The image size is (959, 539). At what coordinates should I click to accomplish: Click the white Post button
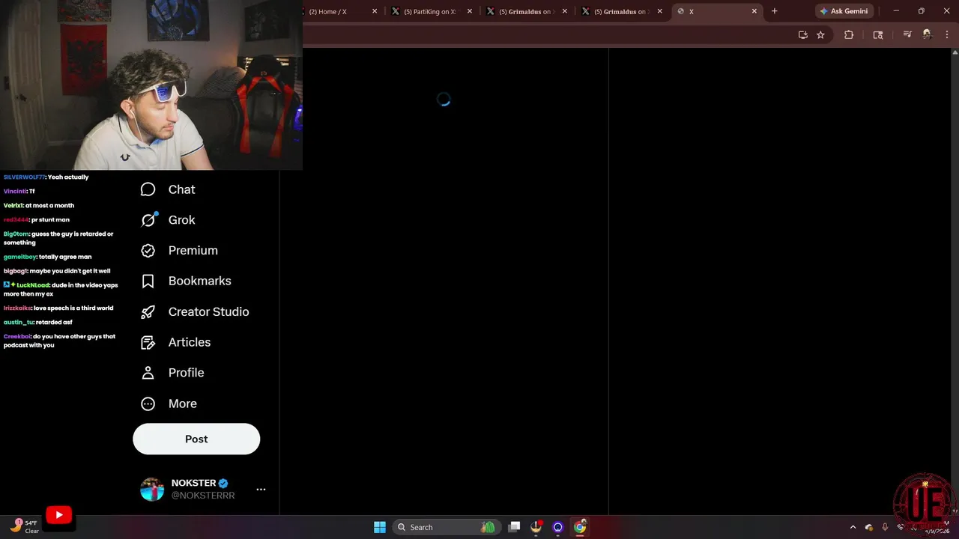196,439
